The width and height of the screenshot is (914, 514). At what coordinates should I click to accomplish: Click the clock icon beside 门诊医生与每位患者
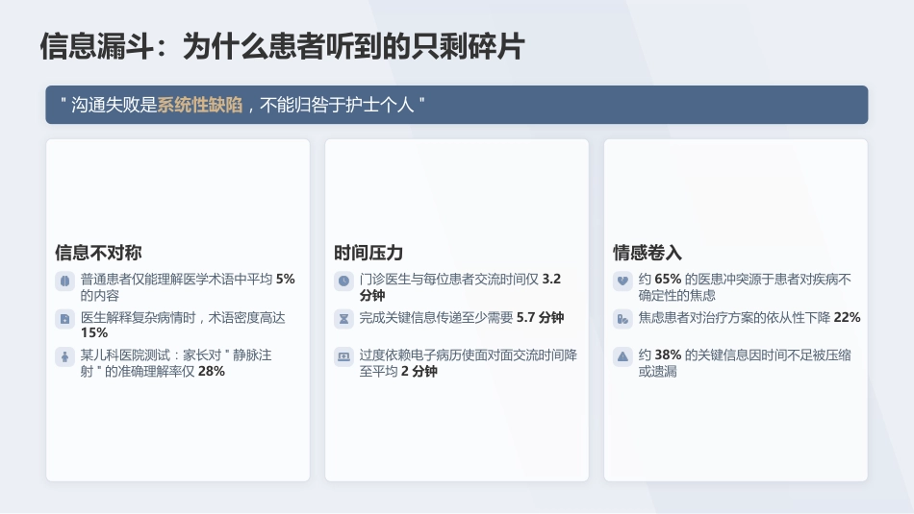point(343,281)
